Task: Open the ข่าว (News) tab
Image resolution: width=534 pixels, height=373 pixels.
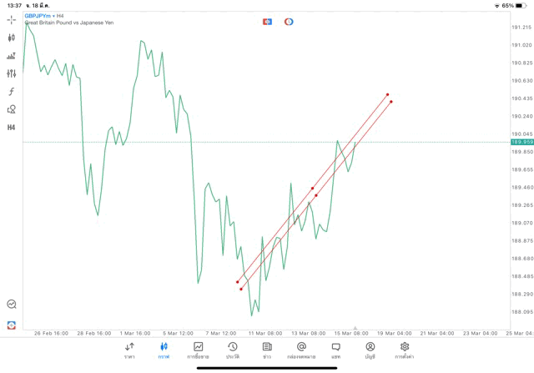Action: click(267, 350)
